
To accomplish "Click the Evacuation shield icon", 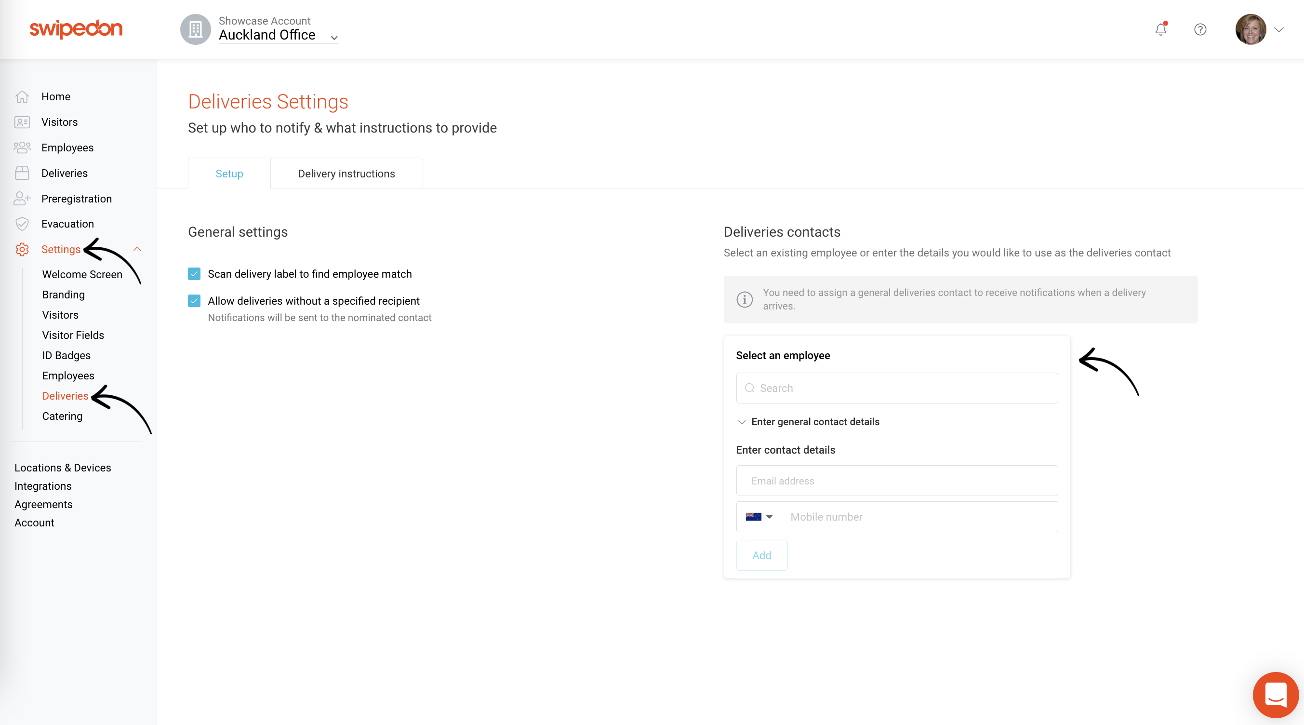I will coord(22,224).
